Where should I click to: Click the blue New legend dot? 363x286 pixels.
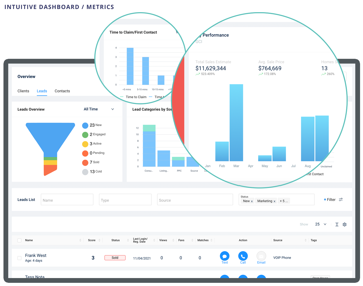[x=85, y=126]
